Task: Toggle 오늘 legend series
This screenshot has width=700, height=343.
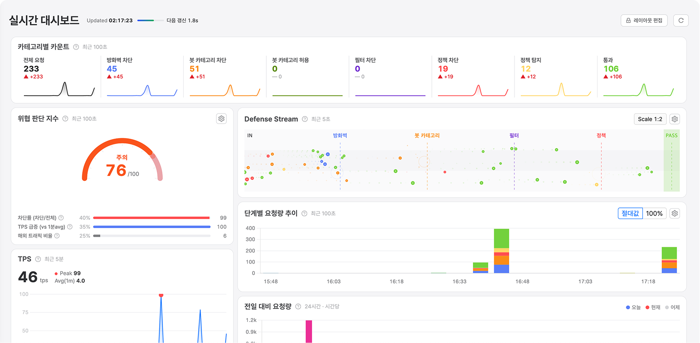Action: 633,308
